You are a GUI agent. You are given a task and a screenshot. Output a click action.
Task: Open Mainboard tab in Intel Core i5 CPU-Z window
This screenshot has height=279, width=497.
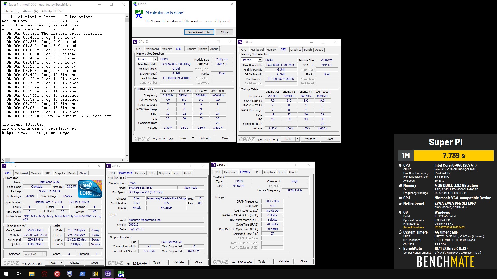pyautogui.click(x=21, y=173)
